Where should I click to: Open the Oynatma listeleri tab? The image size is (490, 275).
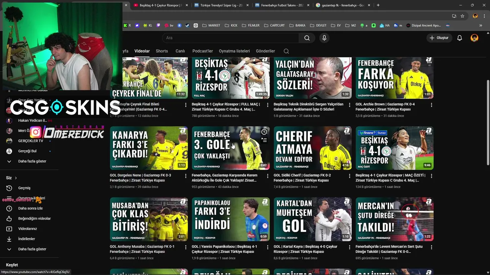pos(234,51)
